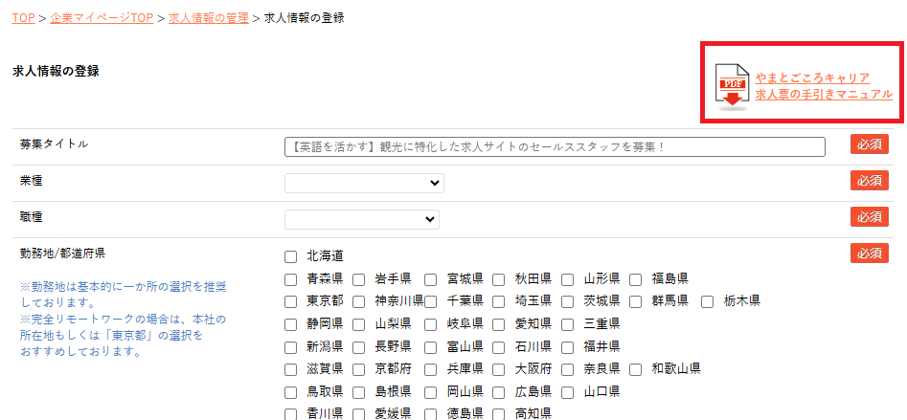Check the 広島県 checkbox
Screen dimensions: 907x420
499,392
